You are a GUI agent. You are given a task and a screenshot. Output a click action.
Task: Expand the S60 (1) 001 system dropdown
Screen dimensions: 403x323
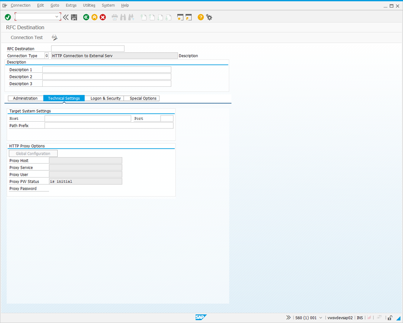pyautogui.click(x=321, y=318)
